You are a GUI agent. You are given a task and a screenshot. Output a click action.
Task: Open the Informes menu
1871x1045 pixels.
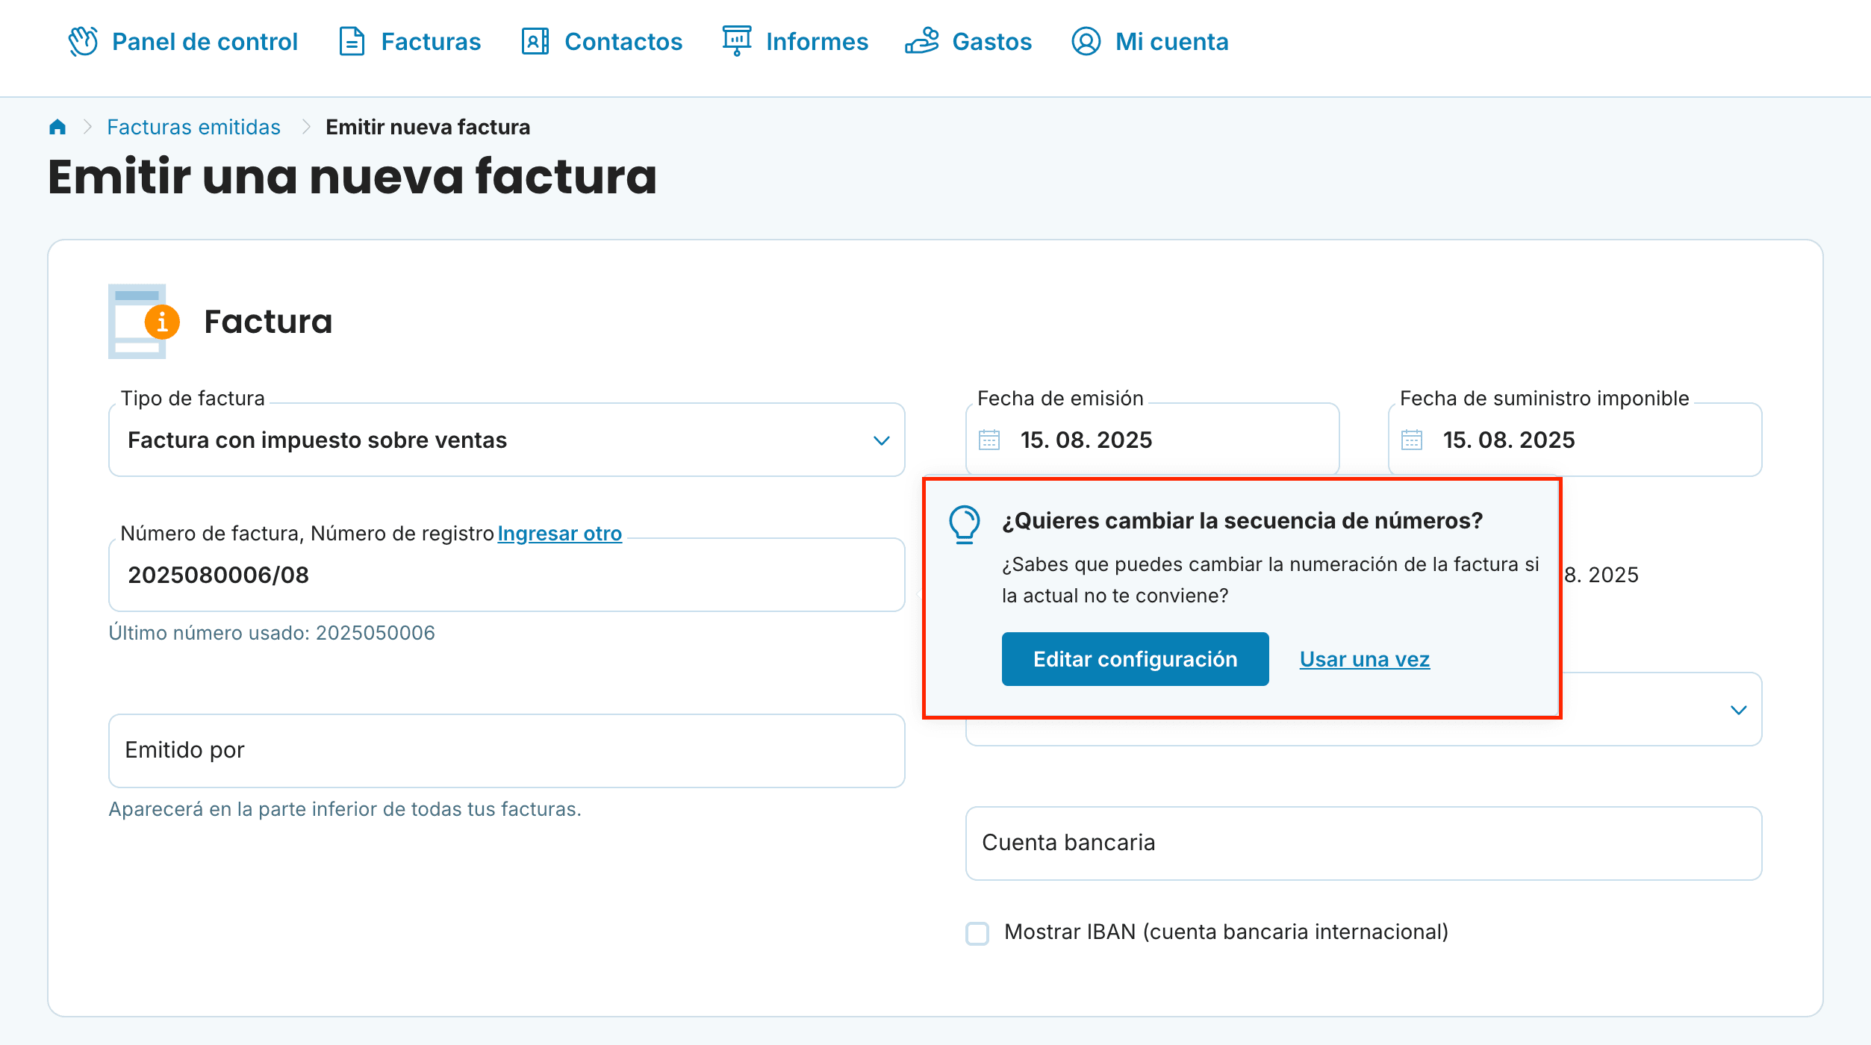click(x=795, y=41)
